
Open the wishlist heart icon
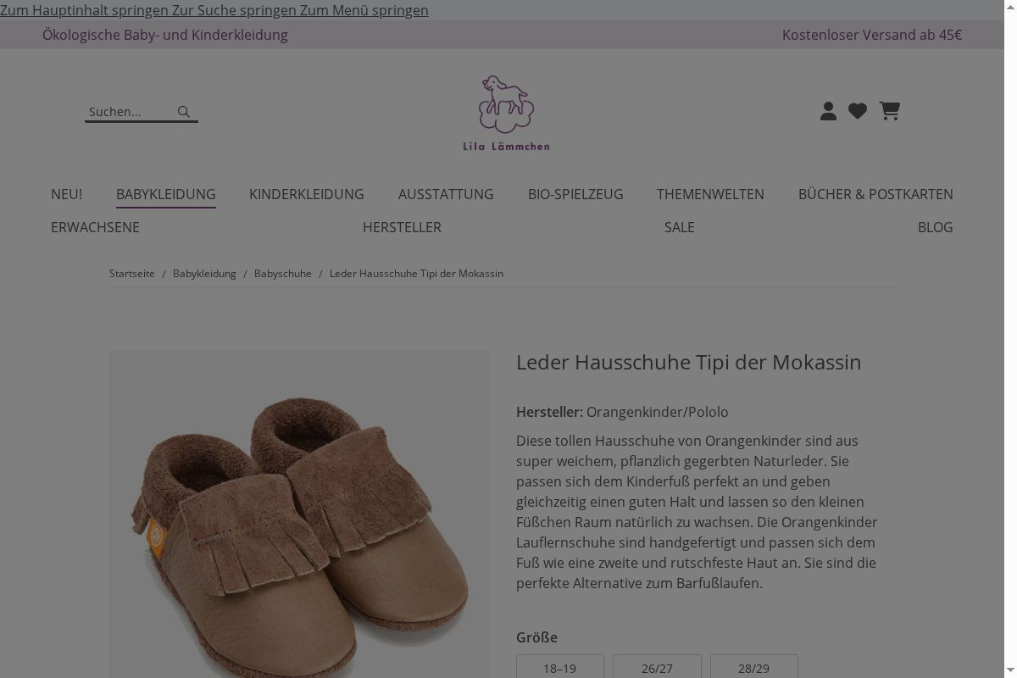tap(858, 111)
